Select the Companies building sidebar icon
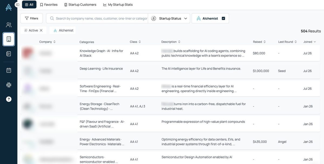Screen dimensions: 324x164 (9, 39)
